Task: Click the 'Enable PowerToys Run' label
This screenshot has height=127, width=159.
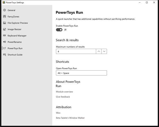Action: [x=67, y=26]
